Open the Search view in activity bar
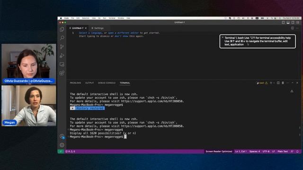The image size is (303, 170). (x=62, y=38)
